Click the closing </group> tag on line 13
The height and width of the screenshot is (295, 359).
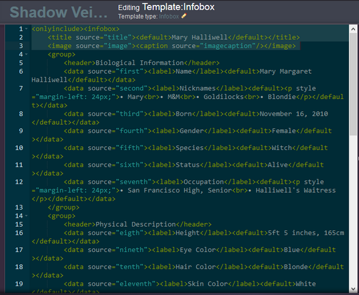coord(63,207)
